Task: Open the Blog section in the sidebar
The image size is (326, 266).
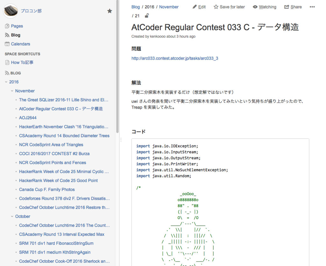Action: point(16,35)
